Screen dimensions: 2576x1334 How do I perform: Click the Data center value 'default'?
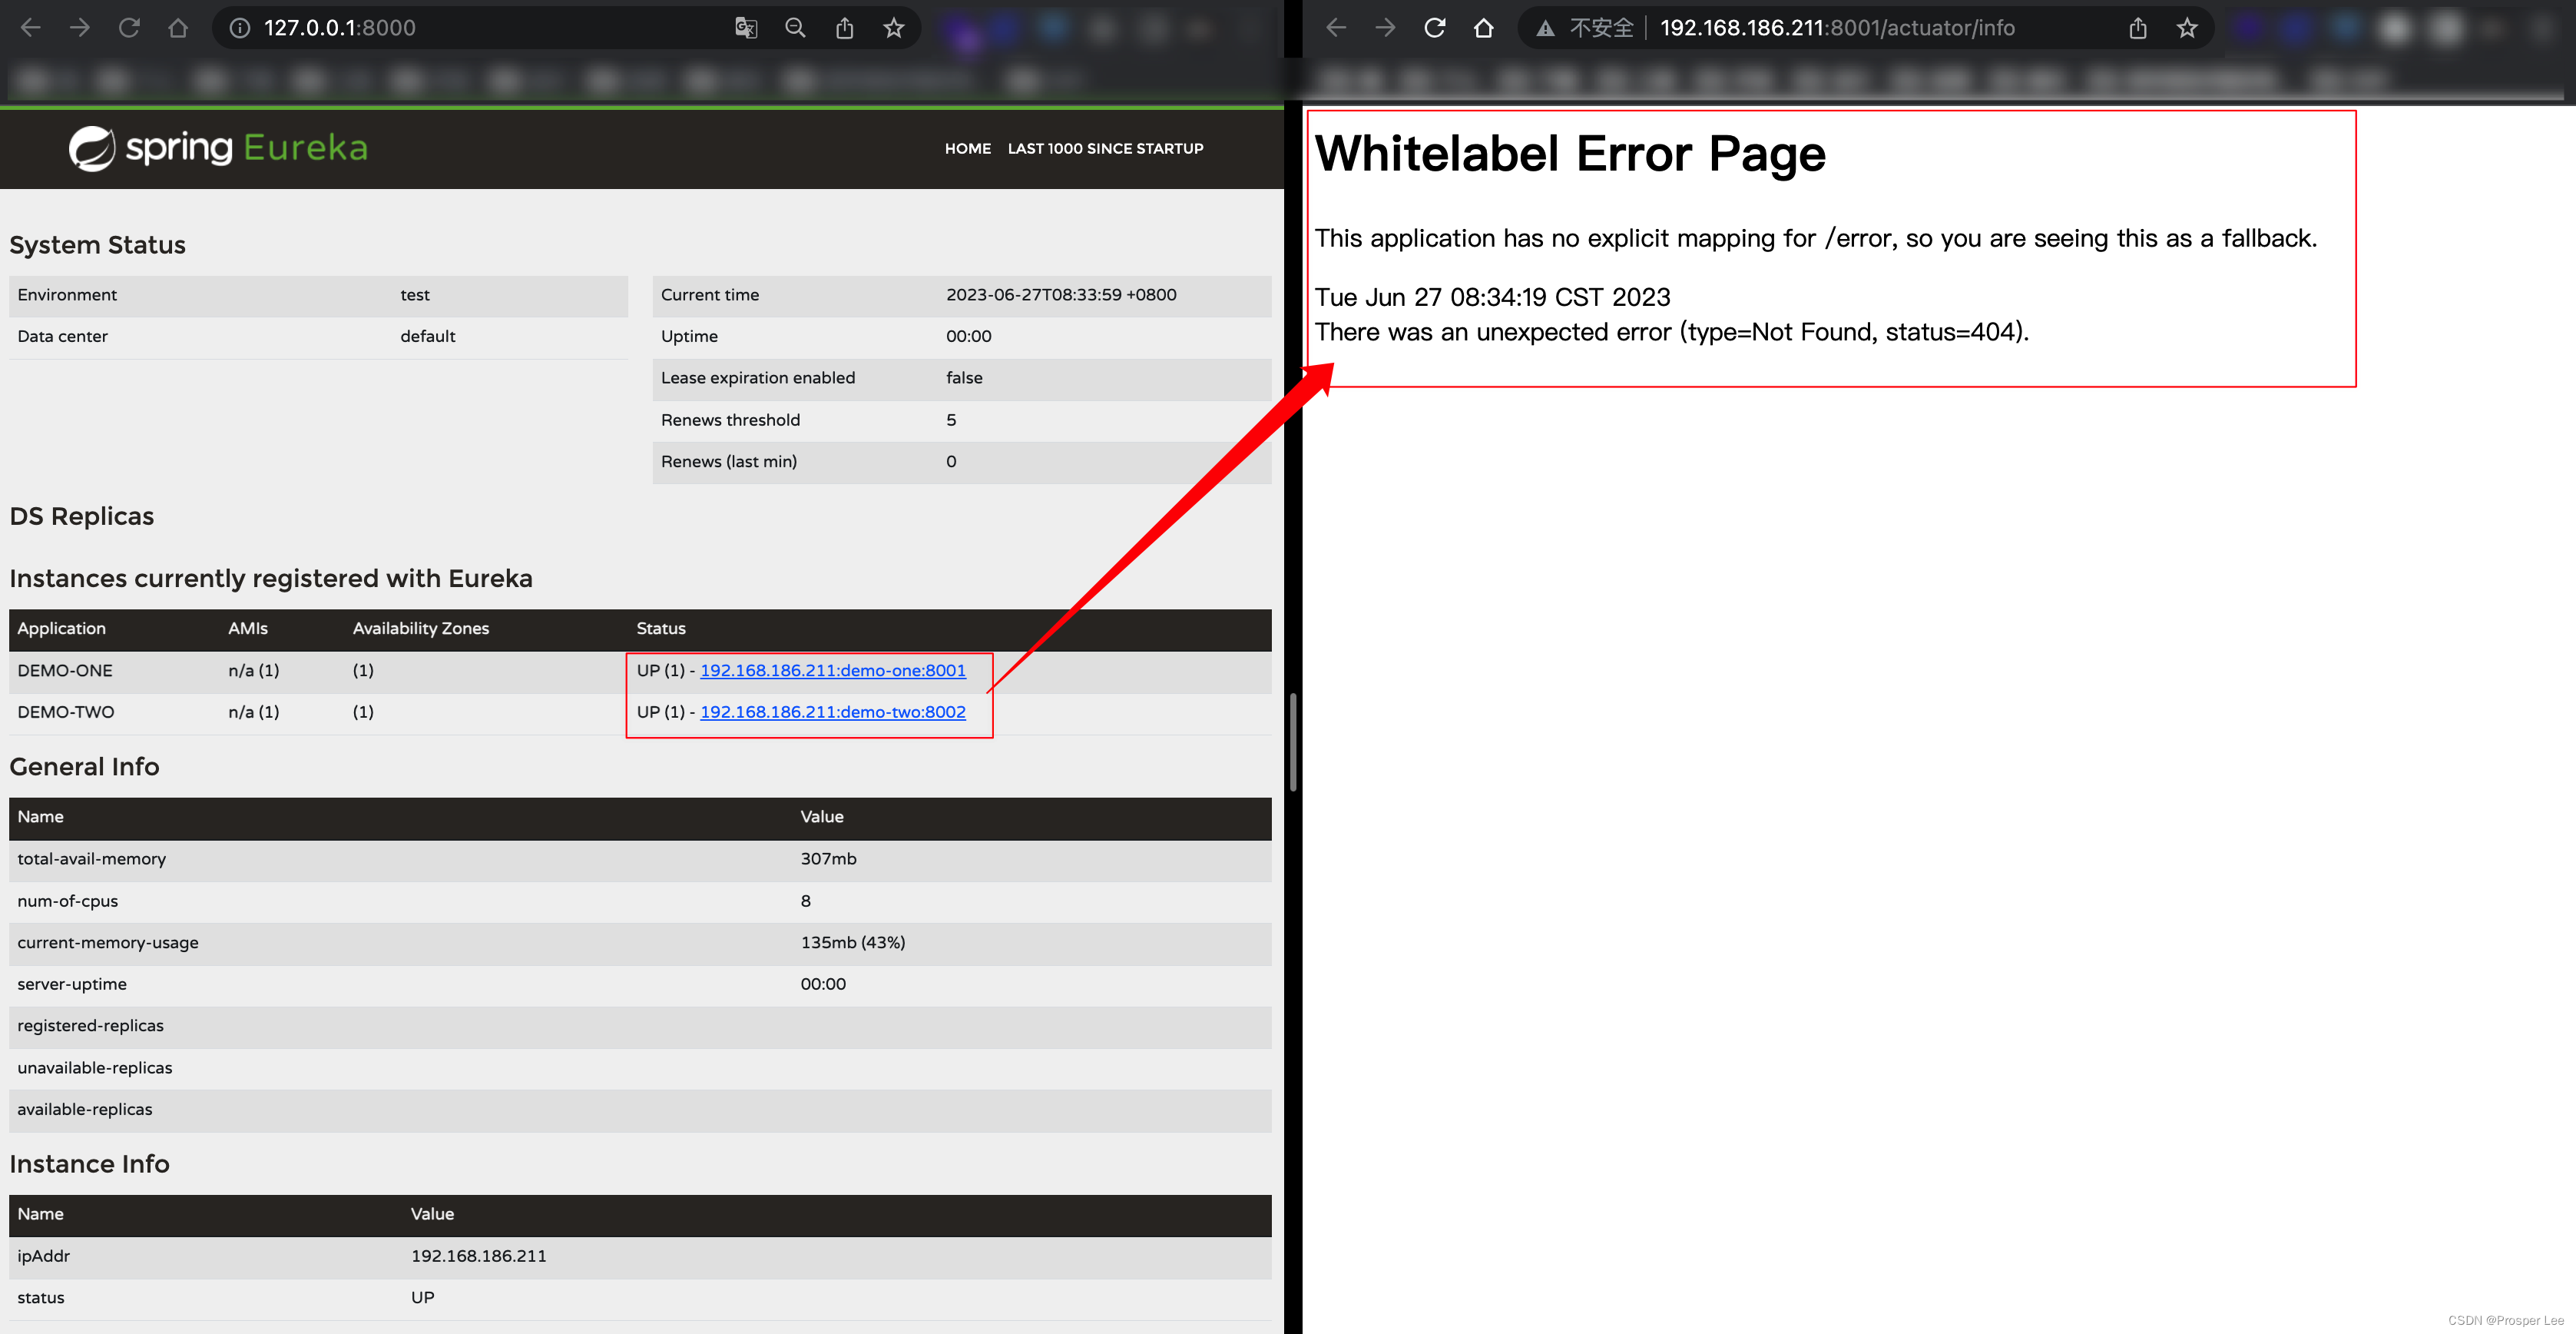(428, 337)
